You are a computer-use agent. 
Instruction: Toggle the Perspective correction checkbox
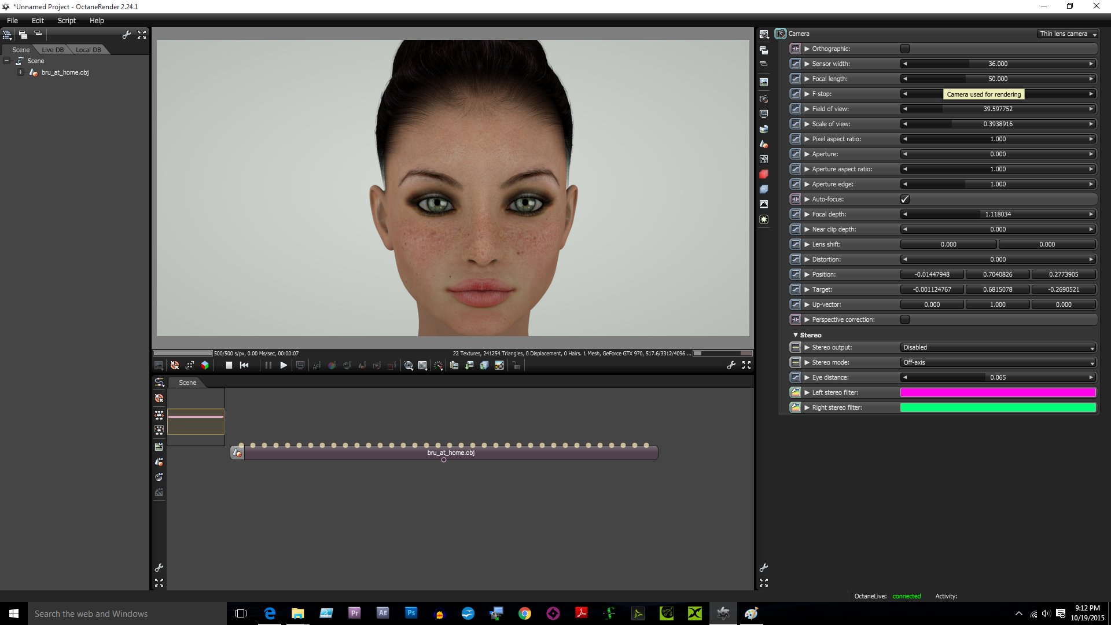click(905, 319)
